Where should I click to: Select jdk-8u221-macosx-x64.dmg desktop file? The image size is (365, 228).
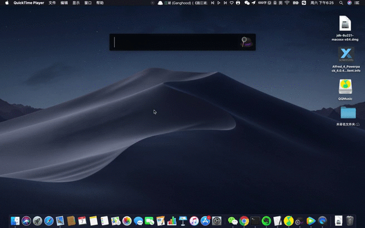pos(345,28)
